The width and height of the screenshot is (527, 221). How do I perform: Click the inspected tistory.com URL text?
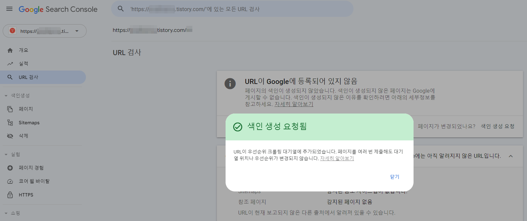152,30
